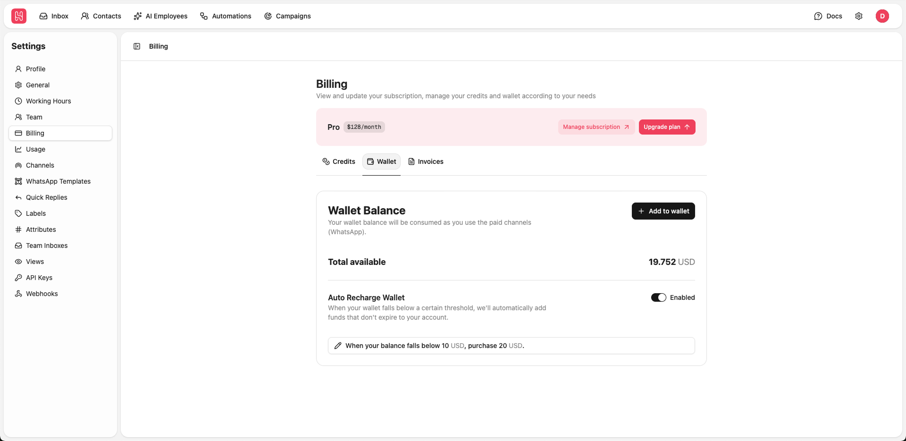This screenshot has height=441, width=906.
Task: Switch to the Invoices tab
Action: 426,161
